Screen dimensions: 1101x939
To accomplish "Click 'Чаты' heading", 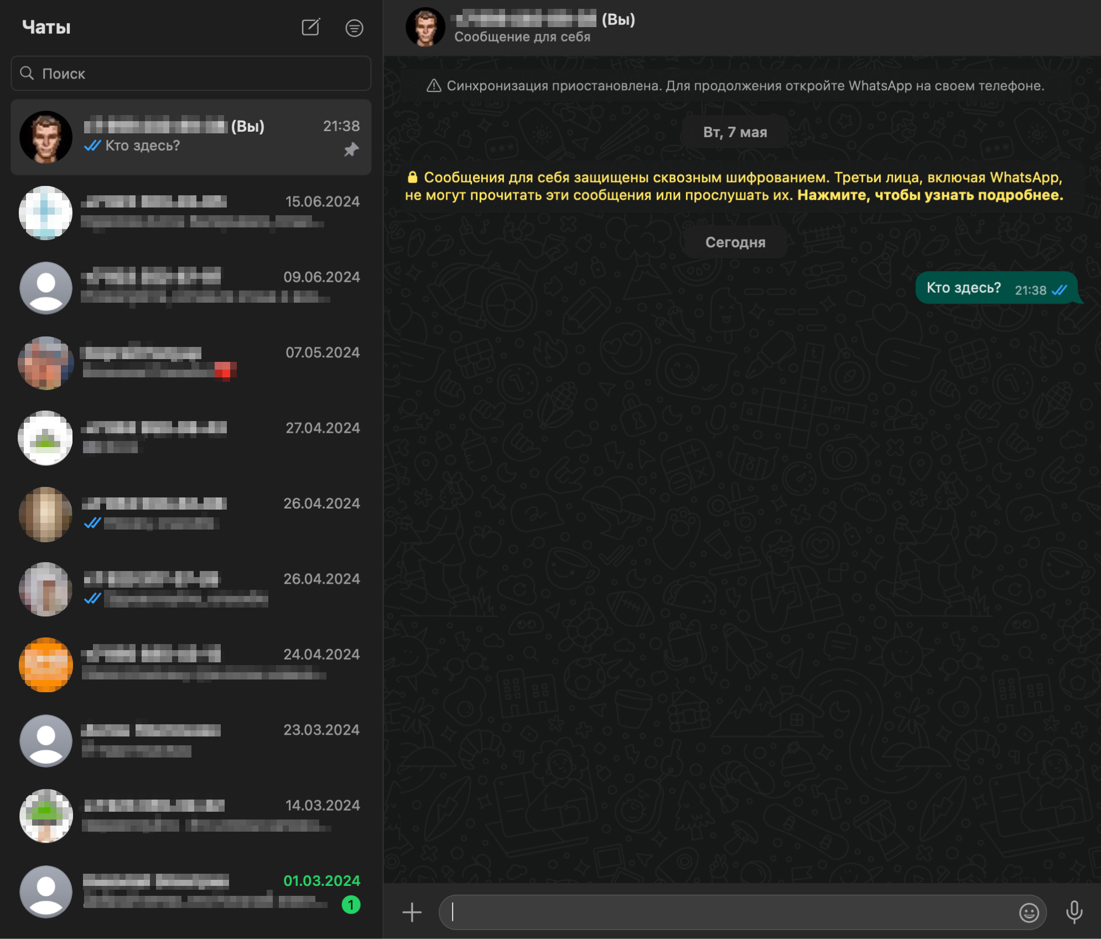I will [46, 27].
